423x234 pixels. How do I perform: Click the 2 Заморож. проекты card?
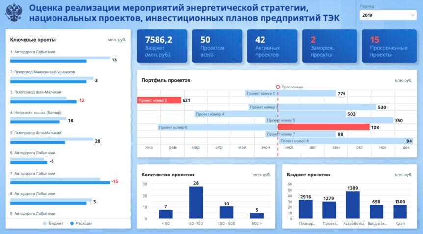pos(327,46)
